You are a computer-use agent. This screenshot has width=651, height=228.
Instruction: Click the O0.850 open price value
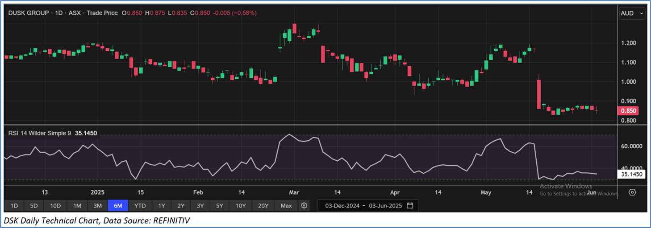tap(132, 13)
